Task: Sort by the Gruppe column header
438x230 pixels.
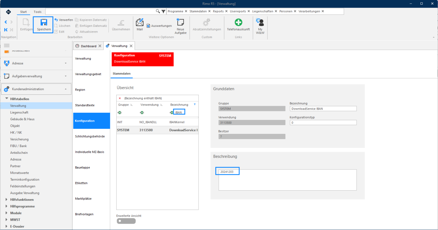Action: (x=124, y=105)
